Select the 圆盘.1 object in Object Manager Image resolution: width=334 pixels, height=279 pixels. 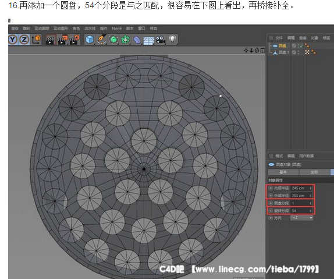pos(284,52)
